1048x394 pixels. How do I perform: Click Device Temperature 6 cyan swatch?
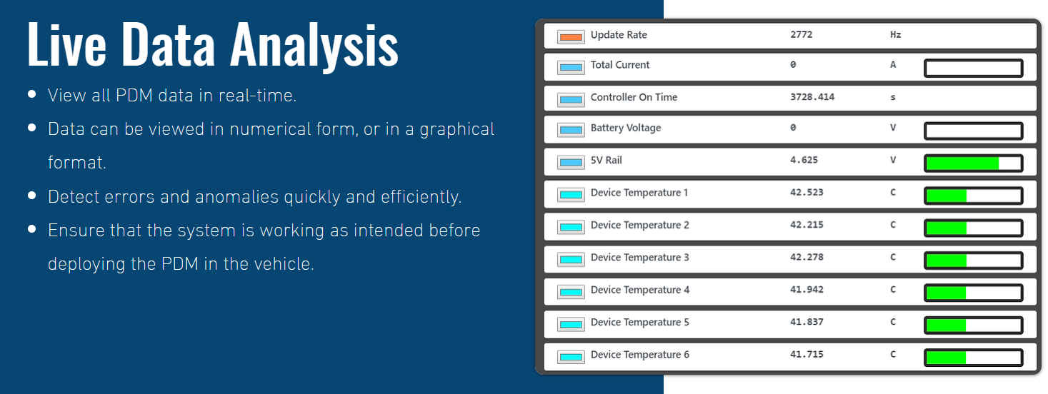click(571, 357)
